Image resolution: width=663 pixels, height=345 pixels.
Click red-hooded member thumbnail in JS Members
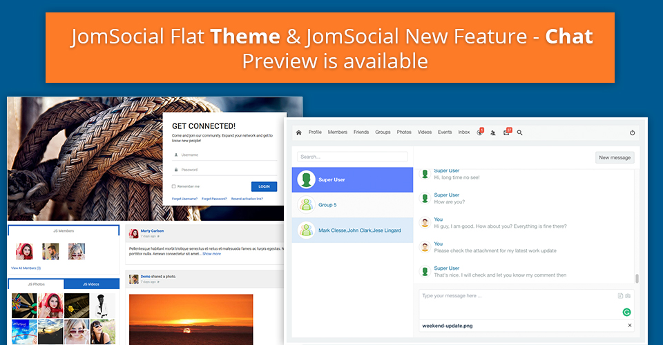click(24, 251)
